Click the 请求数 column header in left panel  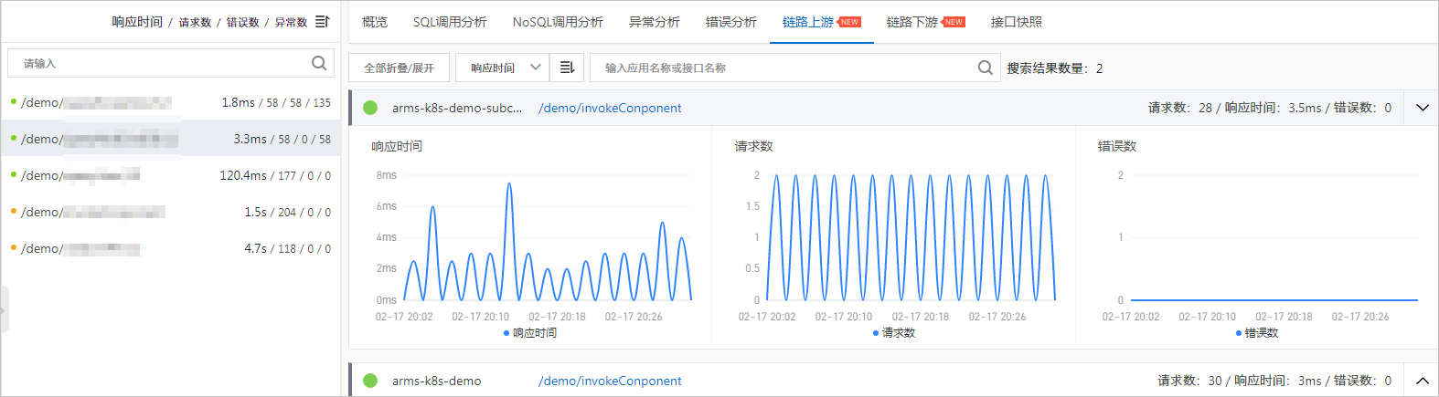click(x=195, y=22)
